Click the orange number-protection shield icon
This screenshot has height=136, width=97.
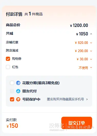[x=18, y=99]
